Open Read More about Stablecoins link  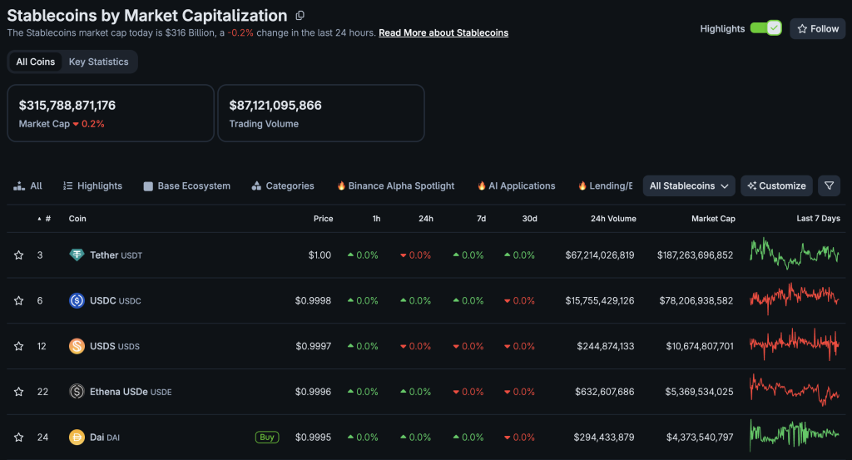point(443,32)
